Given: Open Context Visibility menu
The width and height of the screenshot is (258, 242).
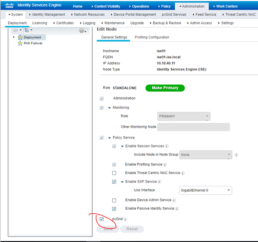Looking at the screenshot, I should [x=106, y=6].
